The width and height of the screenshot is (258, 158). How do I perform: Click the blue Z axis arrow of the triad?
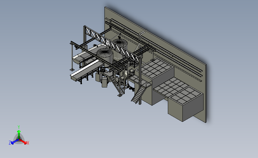click(x=15, y=142)
